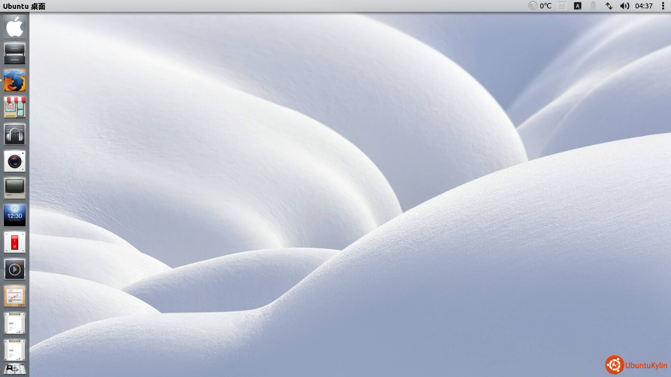Open the volume speaker indicator
Screen dimensions: 671x377
tap(624, 6)
